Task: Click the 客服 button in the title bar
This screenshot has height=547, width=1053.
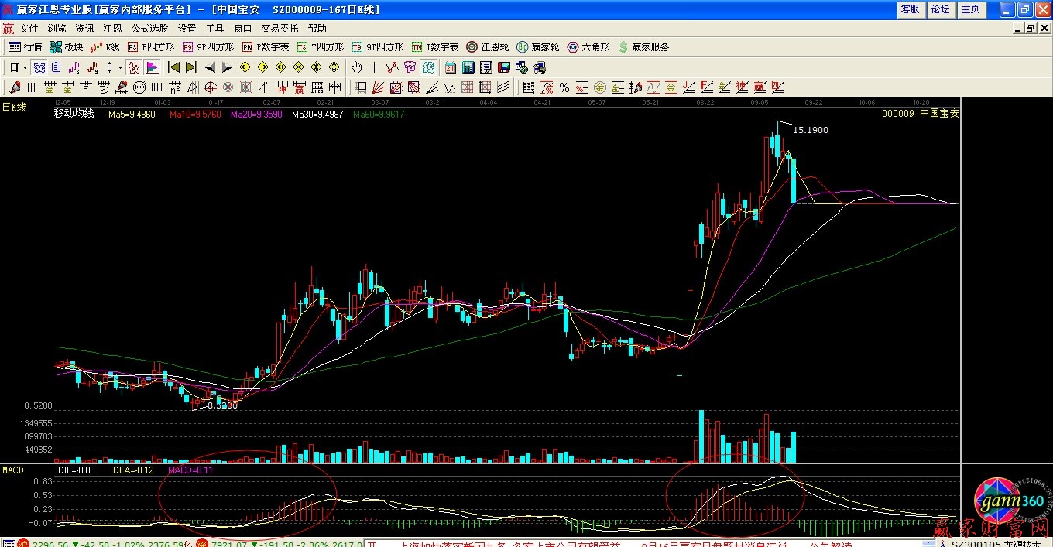Action: [910, 9]
